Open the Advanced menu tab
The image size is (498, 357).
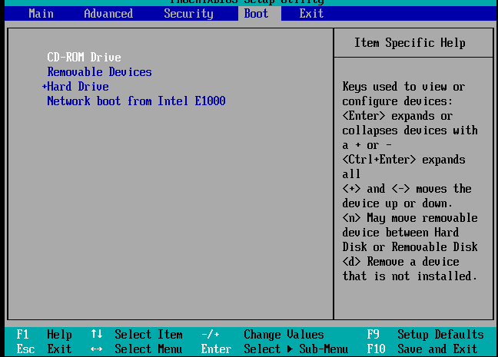click(108, 14)
